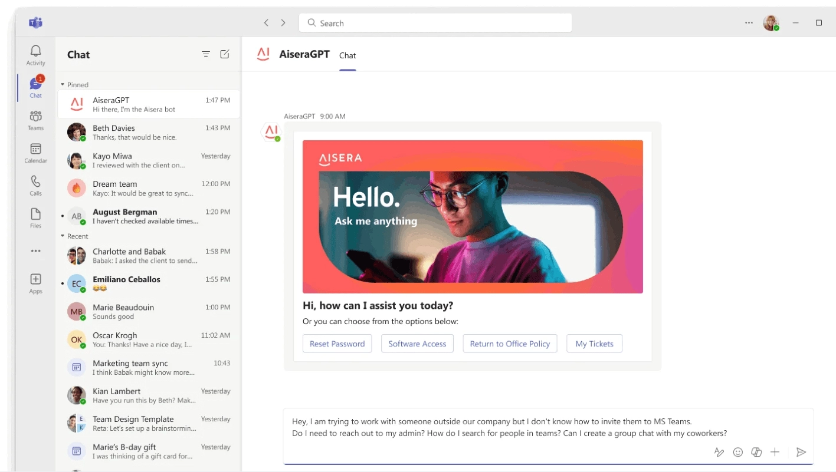Click the send message arrow icon
Screen dimensions: 836x472
coord(801,452)
